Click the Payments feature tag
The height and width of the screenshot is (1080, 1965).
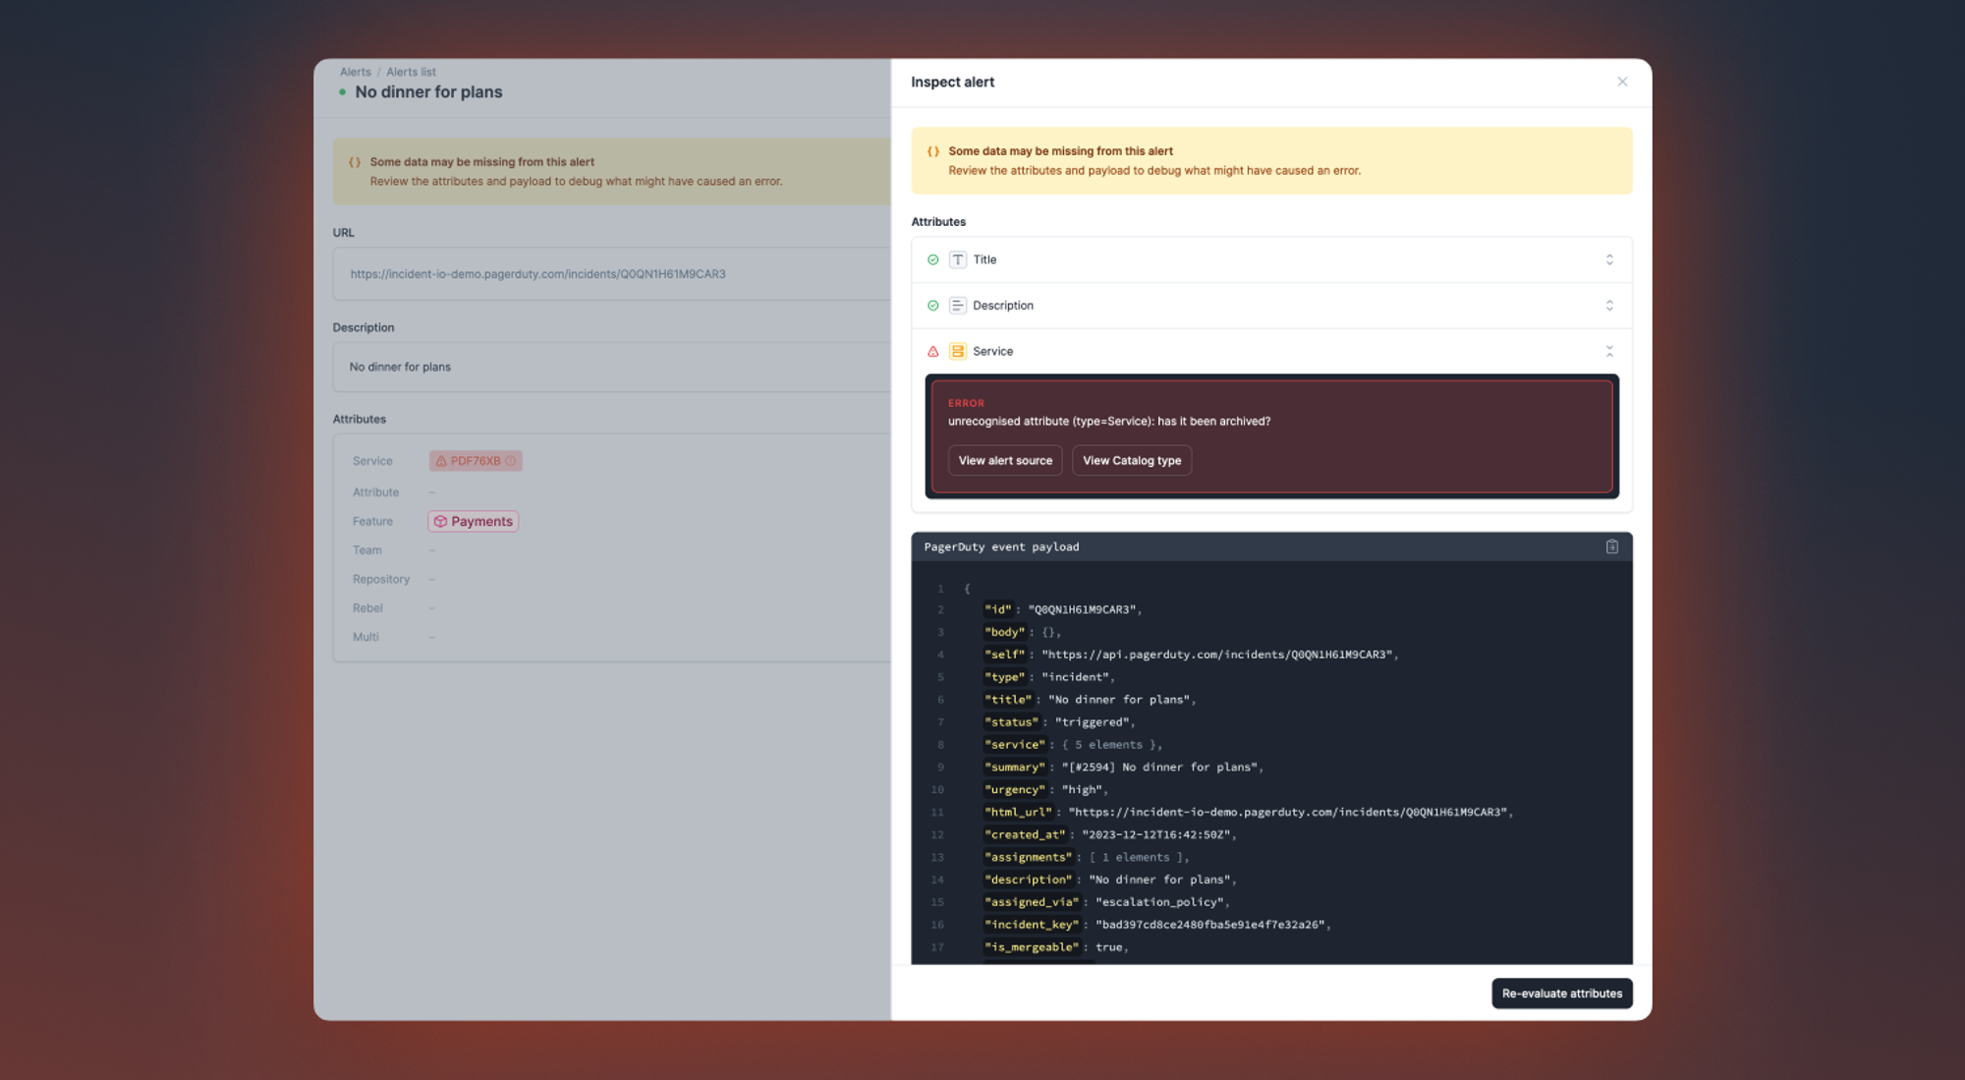[474, 521]
